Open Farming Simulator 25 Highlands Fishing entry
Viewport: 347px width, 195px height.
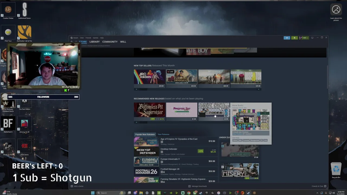coord(175,180)
